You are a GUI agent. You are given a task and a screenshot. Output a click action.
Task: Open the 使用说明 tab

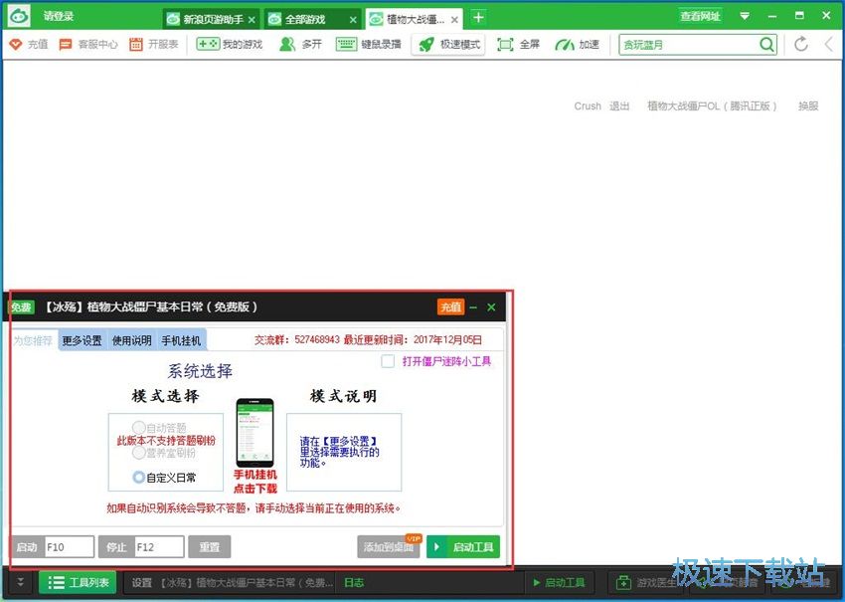point(131,340)
